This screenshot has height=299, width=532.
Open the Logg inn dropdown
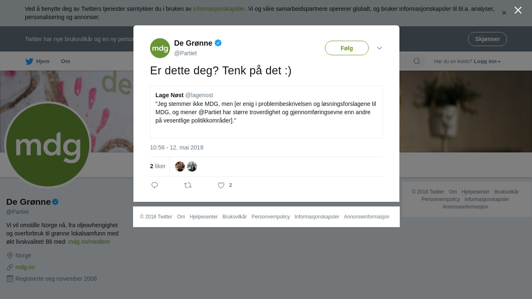[487, 61]
